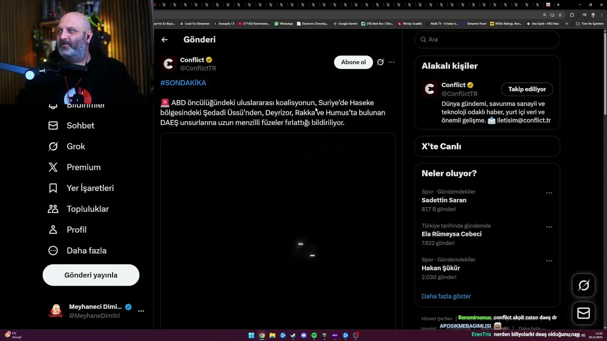Click the Conflict profile avatar on the post
The height and width of the screenshot is (341, 607).
click(168, 64)
